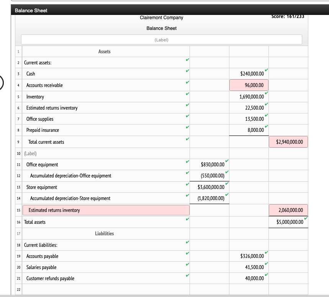
Task: Click the green check beside Office equipment
Action: [227, 161]
